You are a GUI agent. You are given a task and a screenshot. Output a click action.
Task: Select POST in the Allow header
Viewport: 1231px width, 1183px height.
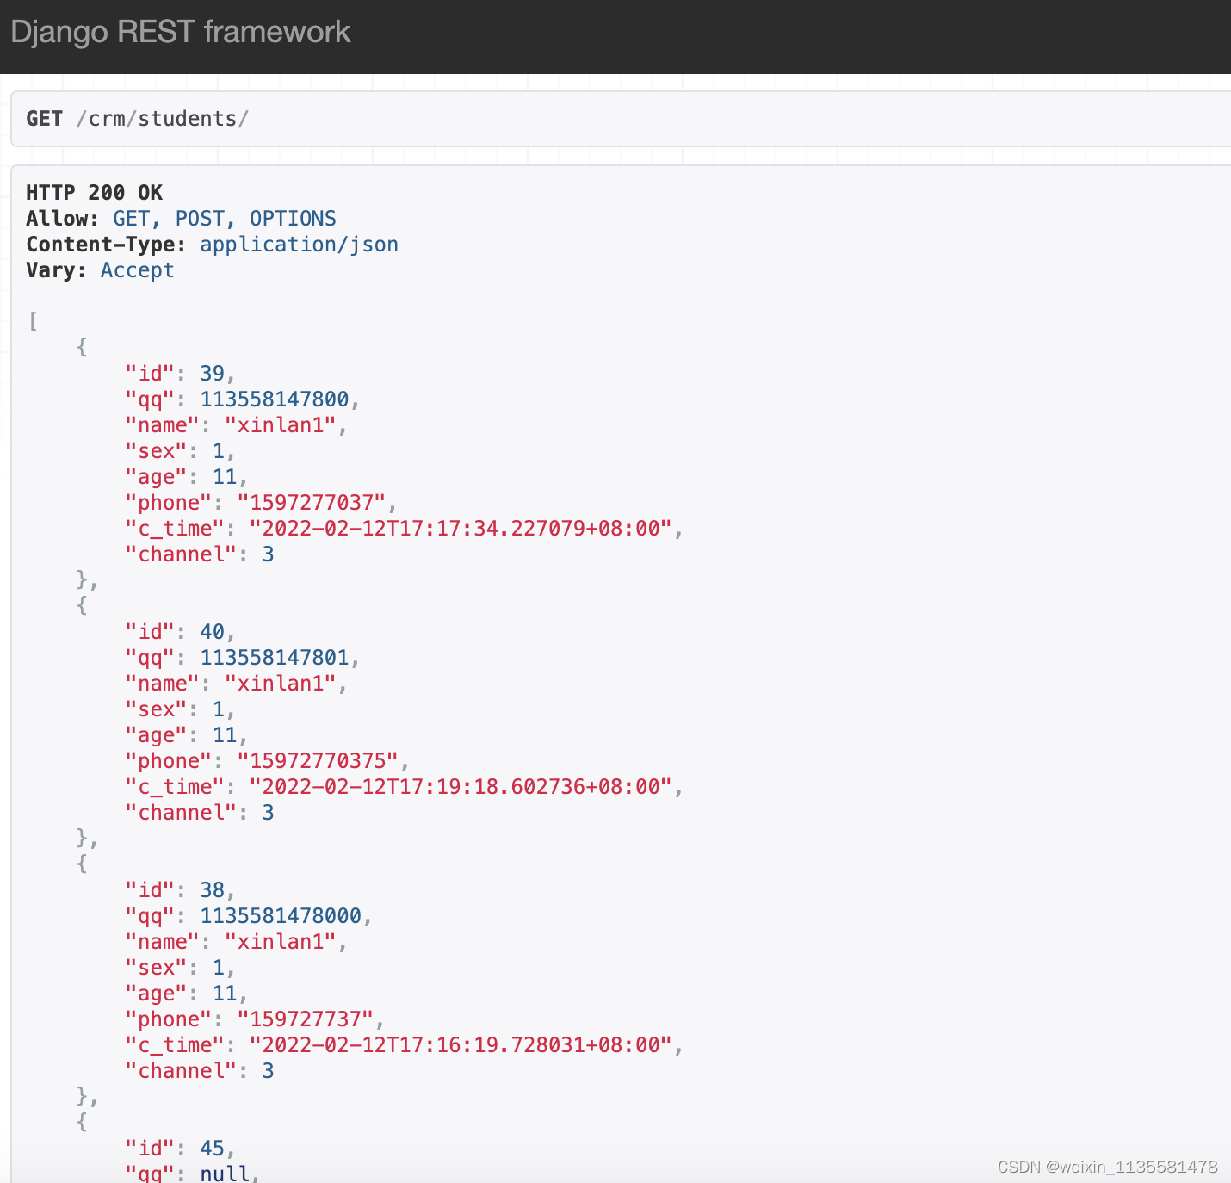(x=199, y=218)
